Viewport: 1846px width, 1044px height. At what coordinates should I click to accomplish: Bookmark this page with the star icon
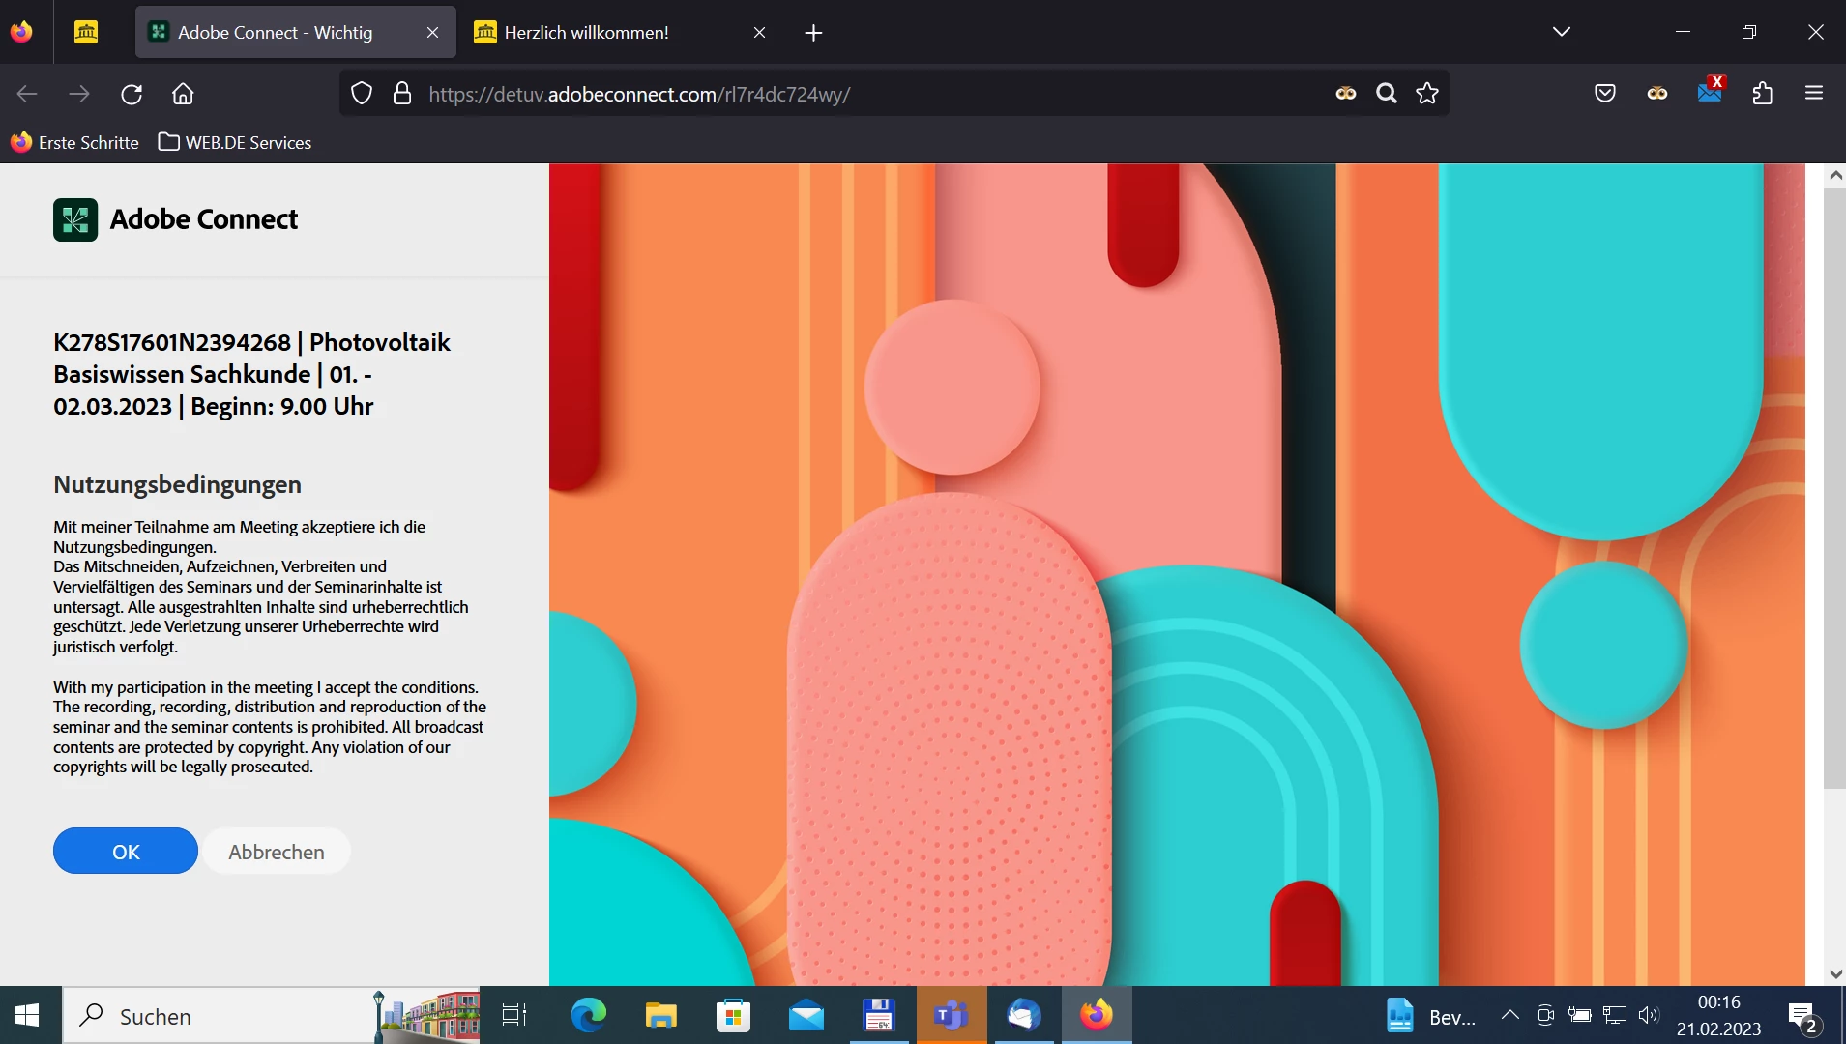pos(1427,93)
